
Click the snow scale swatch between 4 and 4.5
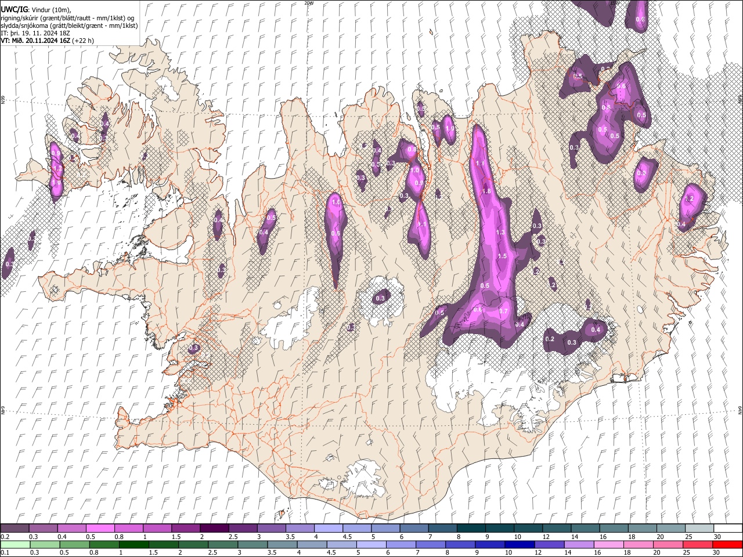pyautogui.click(x=328, y=529)
